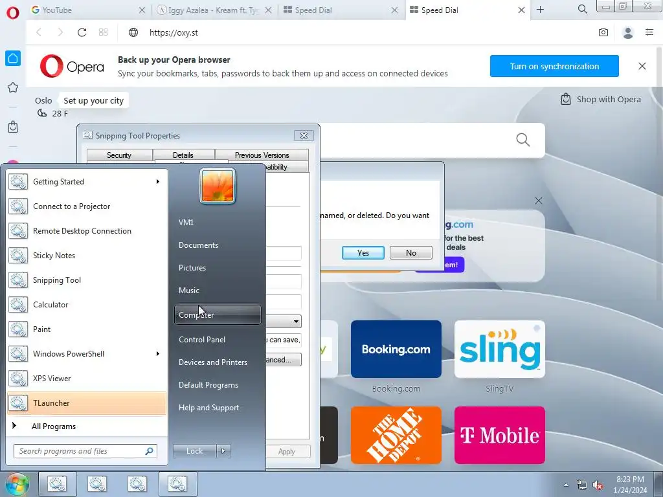Open shopping bag icon in sidebar
663x497 pixels.
coord(13,126)
